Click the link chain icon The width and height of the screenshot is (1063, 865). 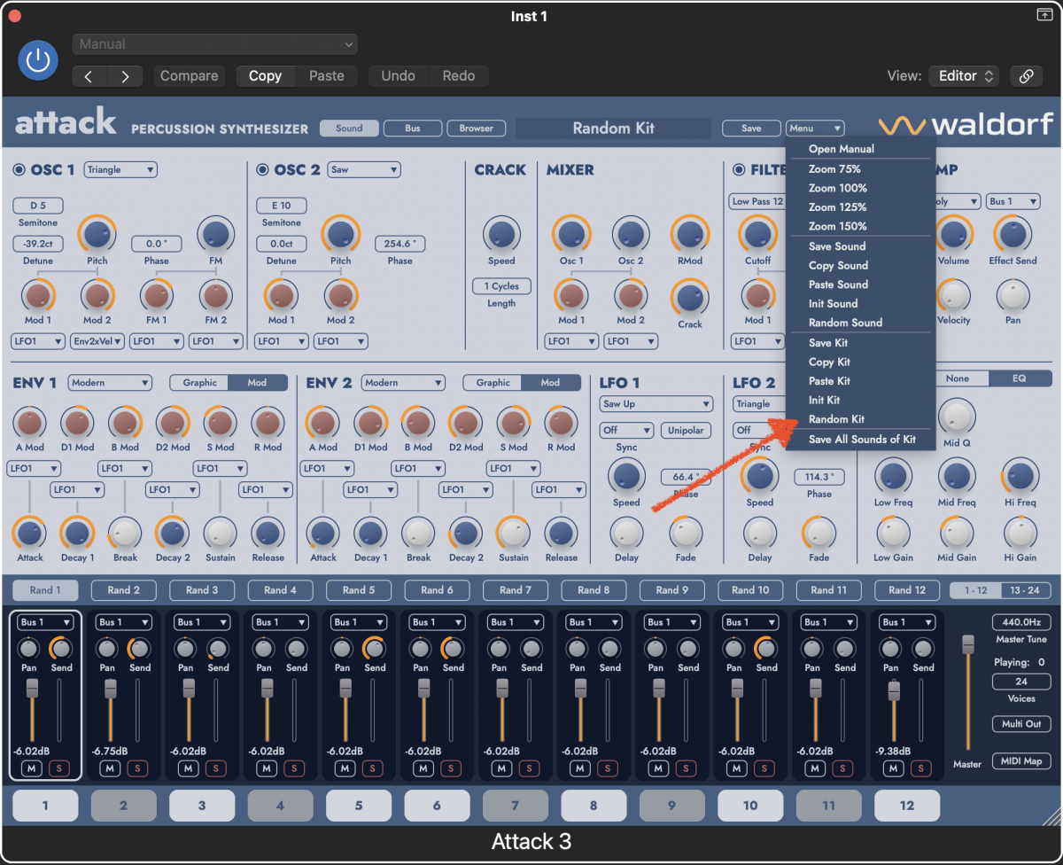(x=1026, y=76)
